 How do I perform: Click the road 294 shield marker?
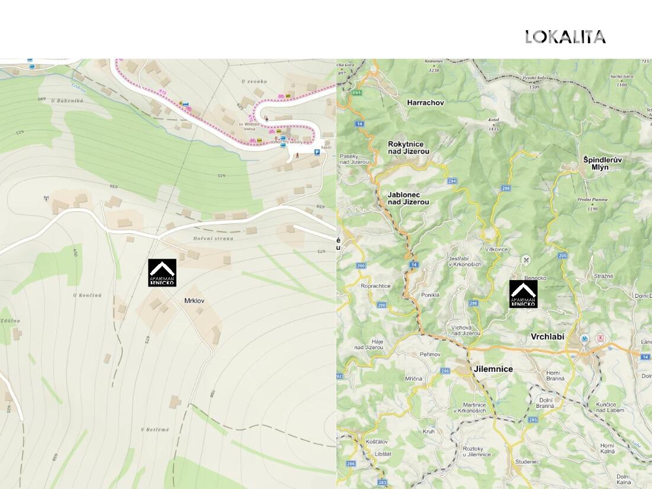click(x=452, y=181)
